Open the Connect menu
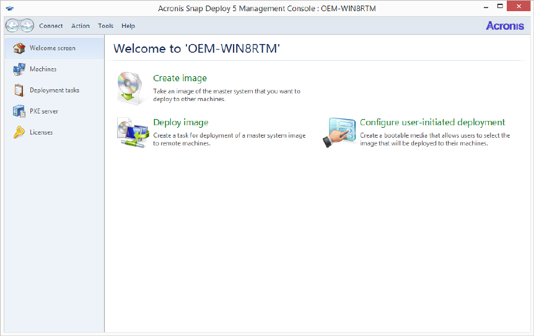 [x=51, y=26]
